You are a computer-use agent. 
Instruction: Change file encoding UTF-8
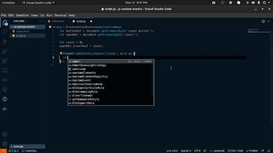click(197, 151)
